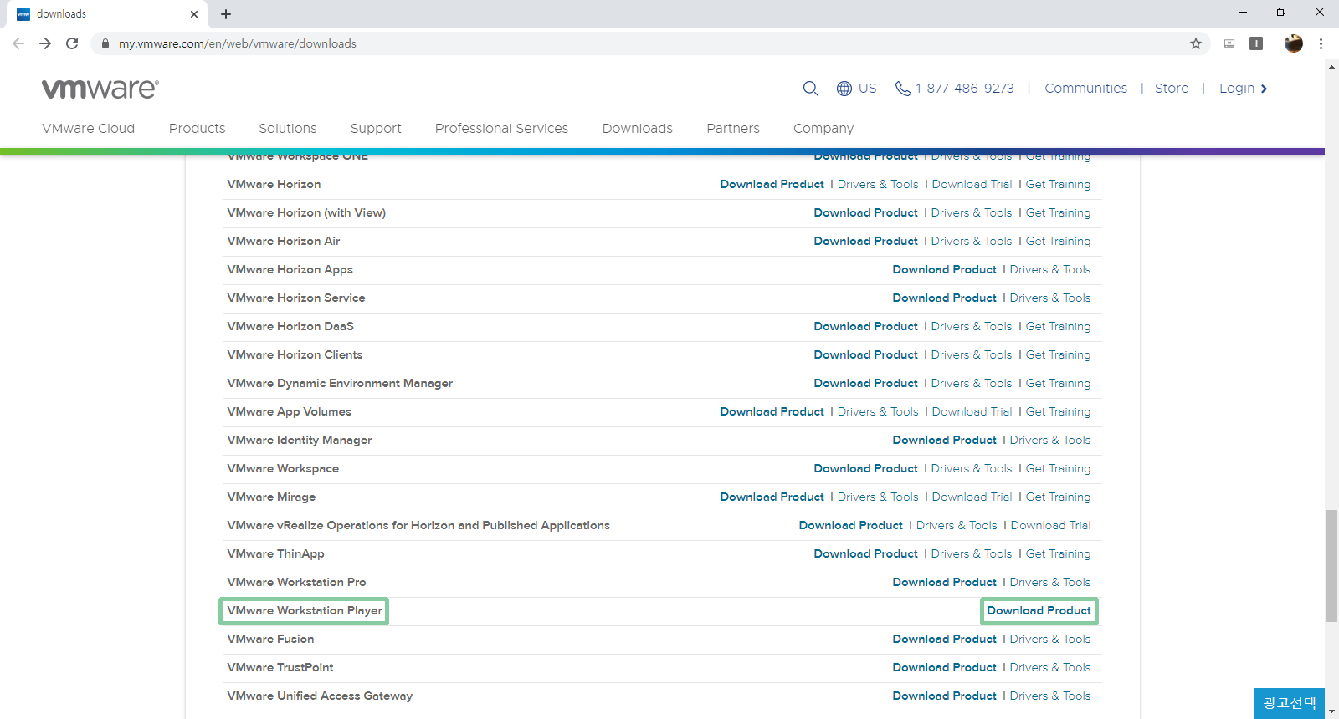This screenshot has height=719, width=1339.
Task: Click Get Training for VMware Workspace
Action: [x=1059, y=468]
